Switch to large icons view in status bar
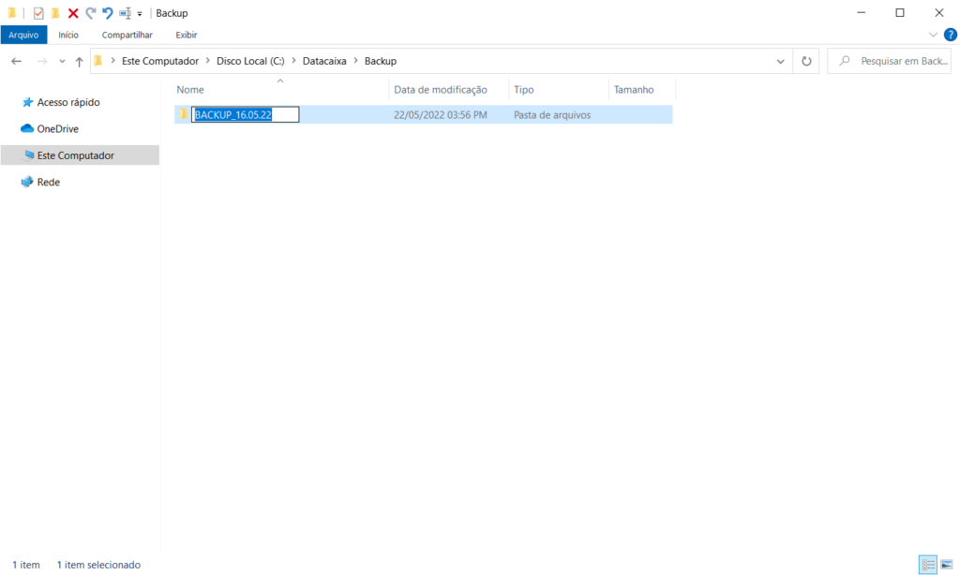This screenshot has height=575, width=960. [x=947, y=564]
